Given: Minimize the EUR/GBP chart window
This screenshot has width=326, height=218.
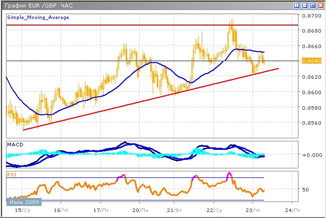Looking at the screenshot, I should (x=304, y=5).
